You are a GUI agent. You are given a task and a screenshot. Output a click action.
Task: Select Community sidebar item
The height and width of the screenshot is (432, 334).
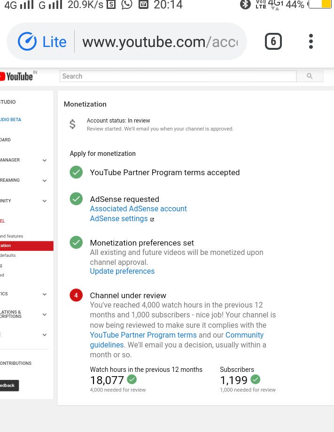[x=6, y=201]
